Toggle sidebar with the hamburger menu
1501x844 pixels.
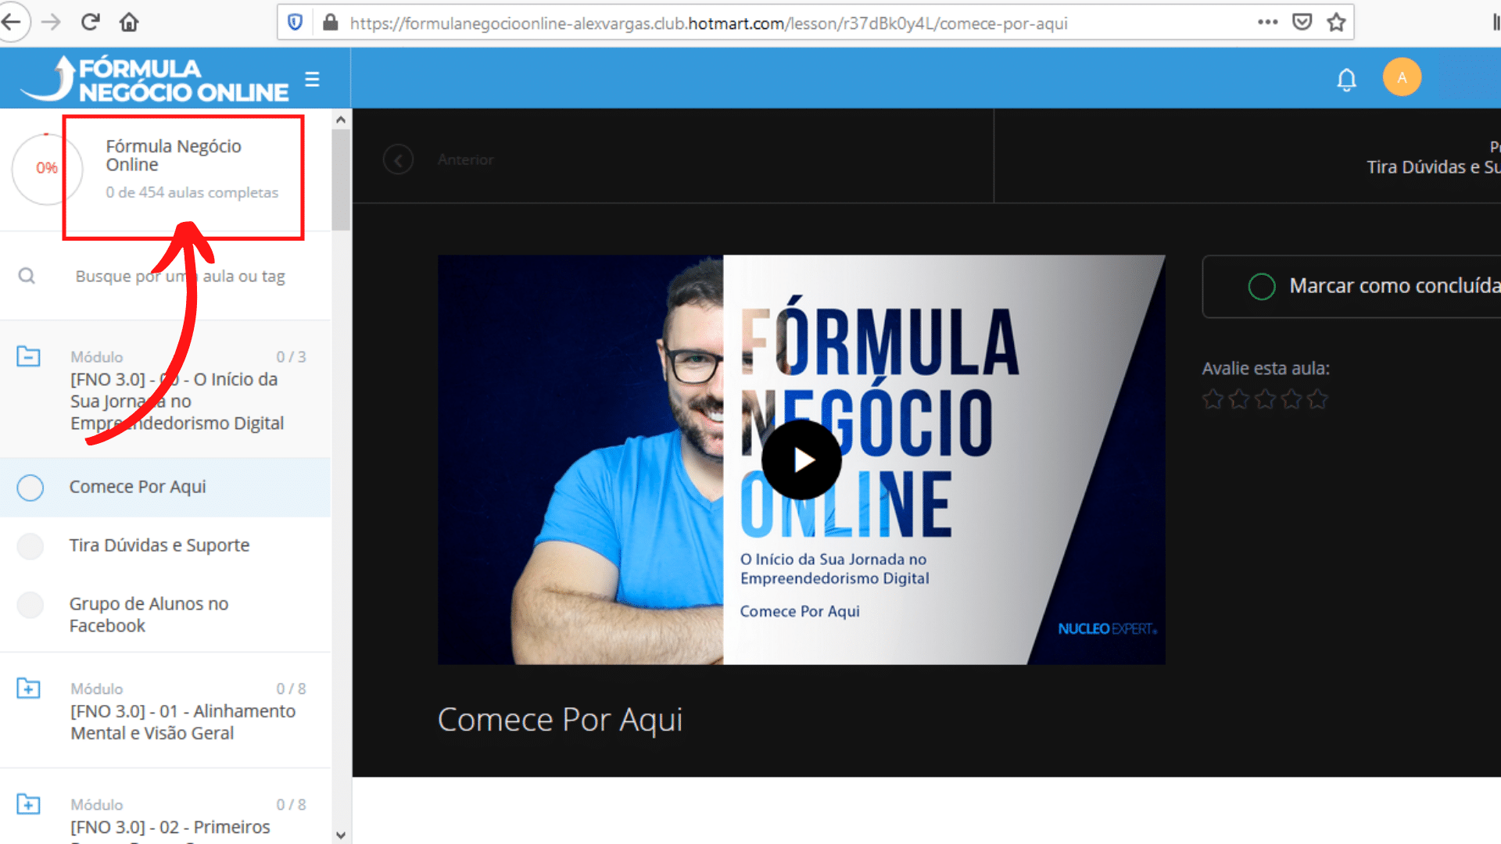click(x=312, y=79)
